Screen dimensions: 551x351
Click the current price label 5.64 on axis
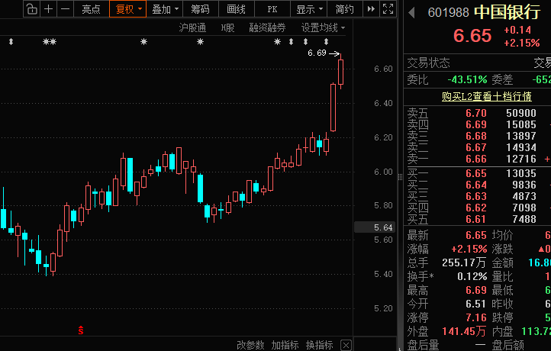click(x=375, y=227)
